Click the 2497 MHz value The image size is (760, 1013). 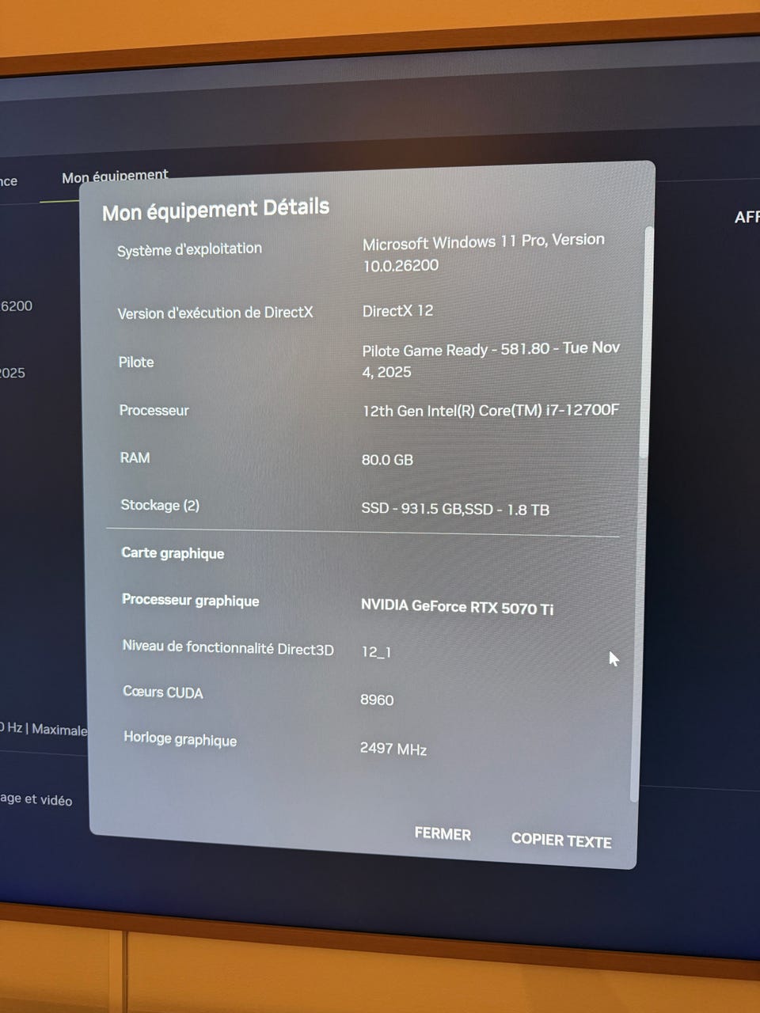click(393, 749)
